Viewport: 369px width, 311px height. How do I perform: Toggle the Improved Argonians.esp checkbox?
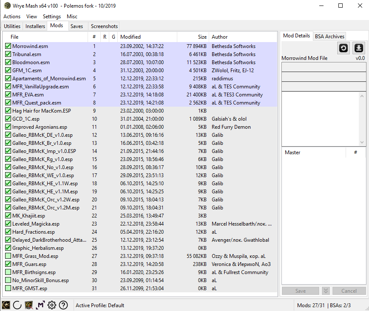pos(8,127)
